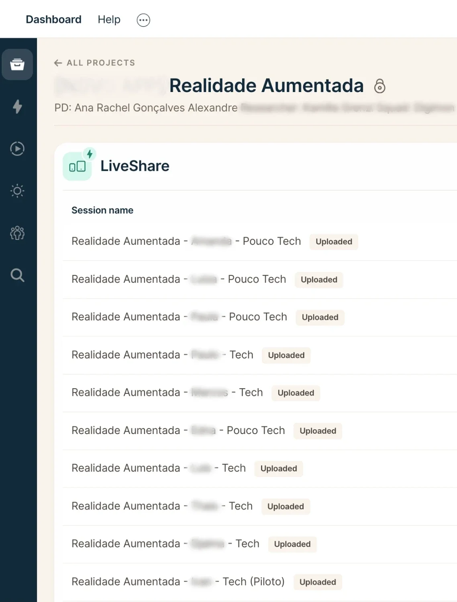Open the eighth session row labeled Tech
This screenshot has width=457, height=602.
(x=260, y=506)
